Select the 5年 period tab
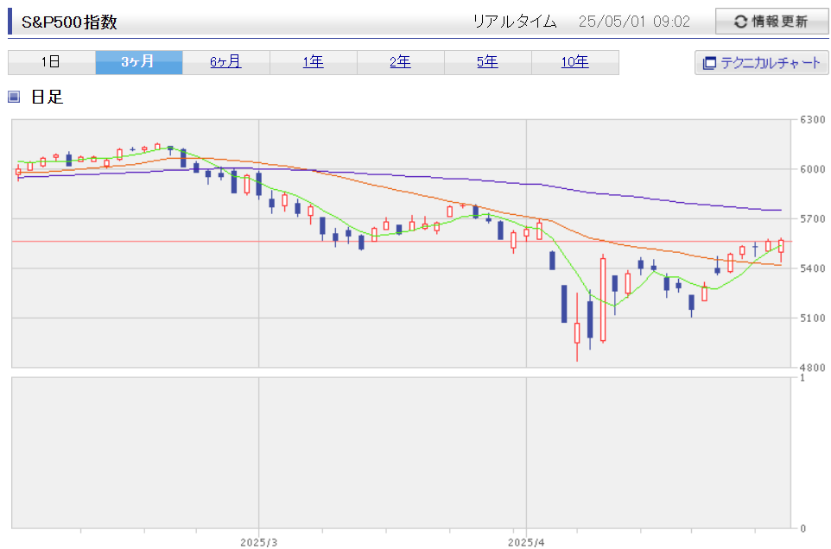 tap(487, 62)
